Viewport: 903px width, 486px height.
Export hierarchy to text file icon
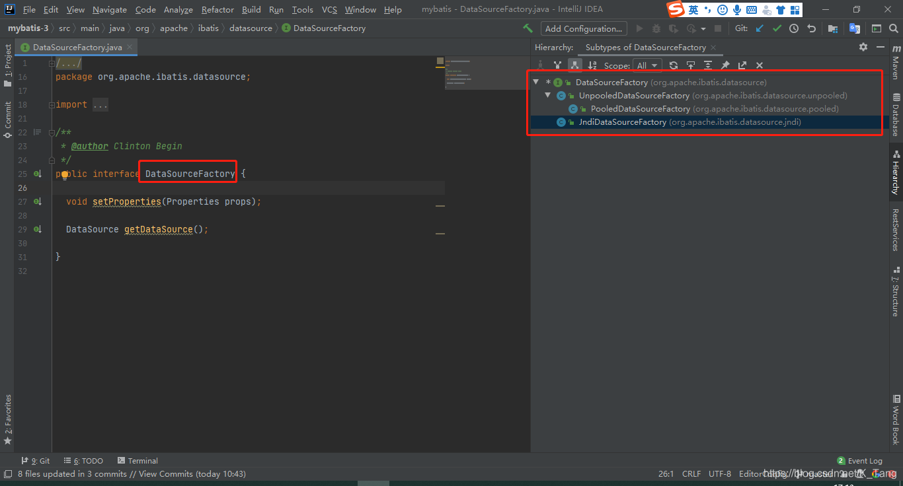742,65
